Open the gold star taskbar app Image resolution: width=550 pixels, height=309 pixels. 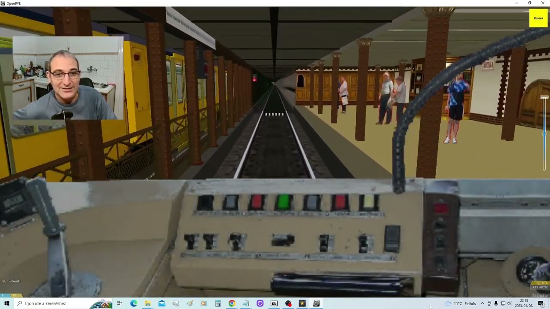302,303
